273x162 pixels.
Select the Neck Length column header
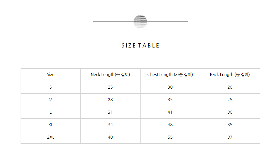coord(110,74)
